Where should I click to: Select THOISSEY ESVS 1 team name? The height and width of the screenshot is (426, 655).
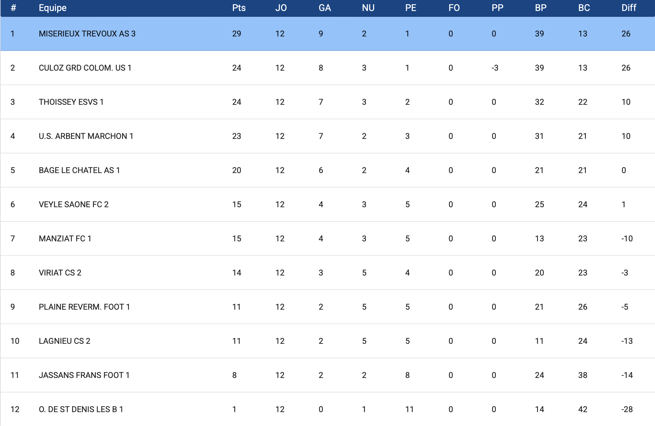(71, 102)
